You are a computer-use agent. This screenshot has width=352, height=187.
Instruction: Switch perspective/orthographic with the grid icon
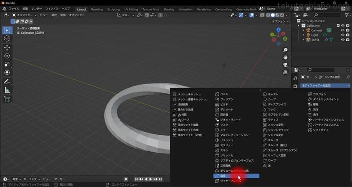coord(285,72)
